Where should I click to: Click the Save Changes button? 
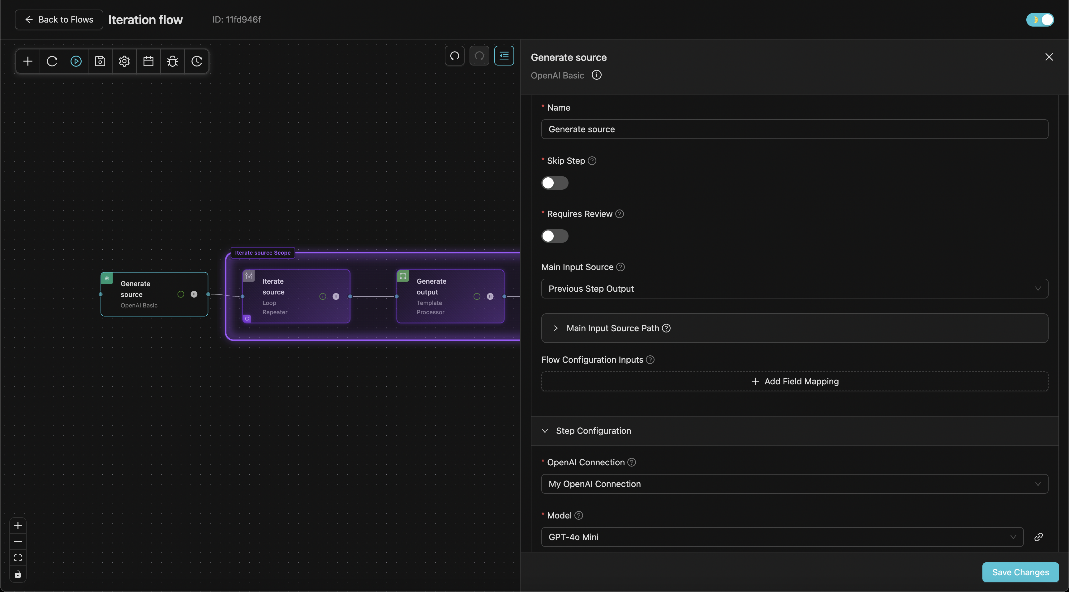tap(1020, 572)
